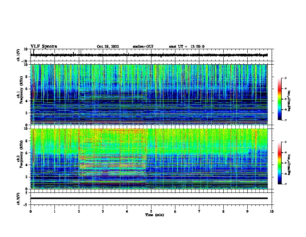This screenshot has height=237, width=306.
Task: Click the time axis tick label "5"
Action: coord(151,211)
